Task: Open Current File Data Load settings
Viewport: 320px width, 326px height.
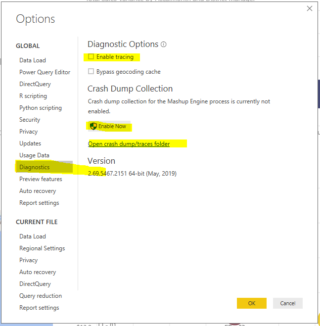Action: [x=33, y=236]
